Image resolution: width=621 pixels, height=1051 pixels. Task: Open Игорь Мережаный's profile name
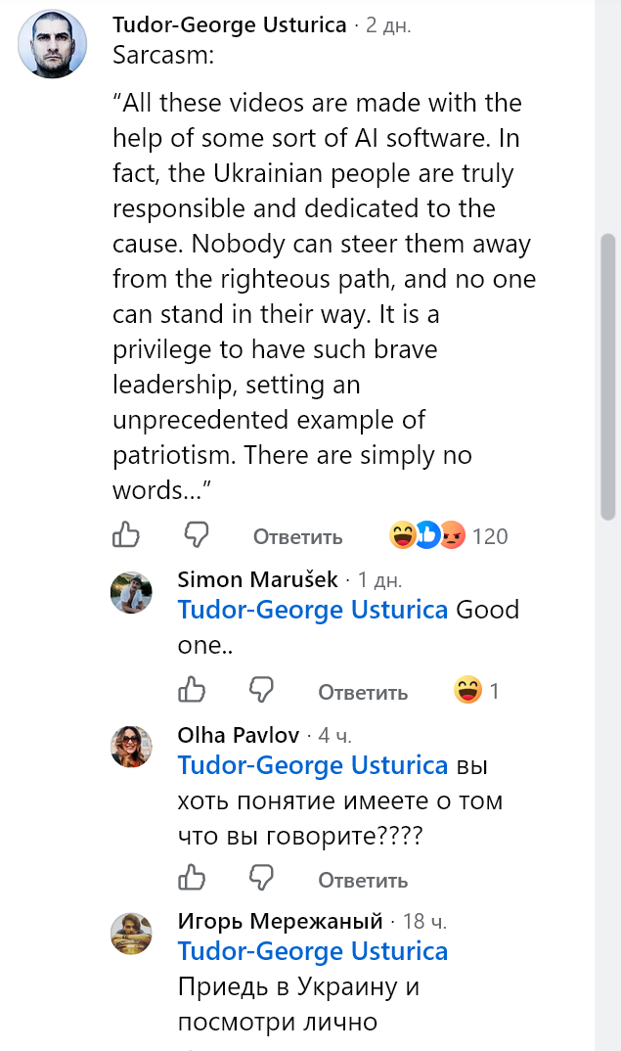tap(280, 921)
